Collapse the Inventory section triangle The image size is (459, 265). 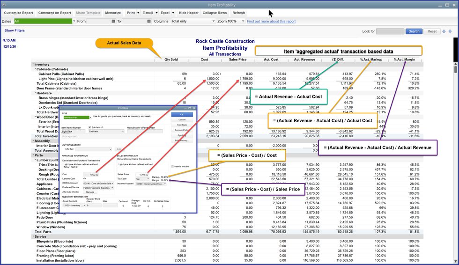(x=33, y=65)
